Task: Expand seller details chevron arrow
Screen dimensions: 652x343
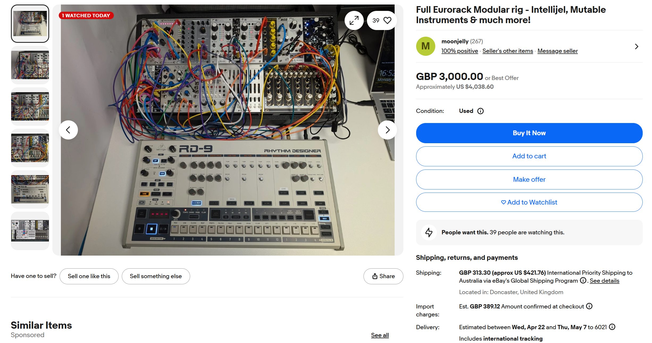Action: pos(637,46)
